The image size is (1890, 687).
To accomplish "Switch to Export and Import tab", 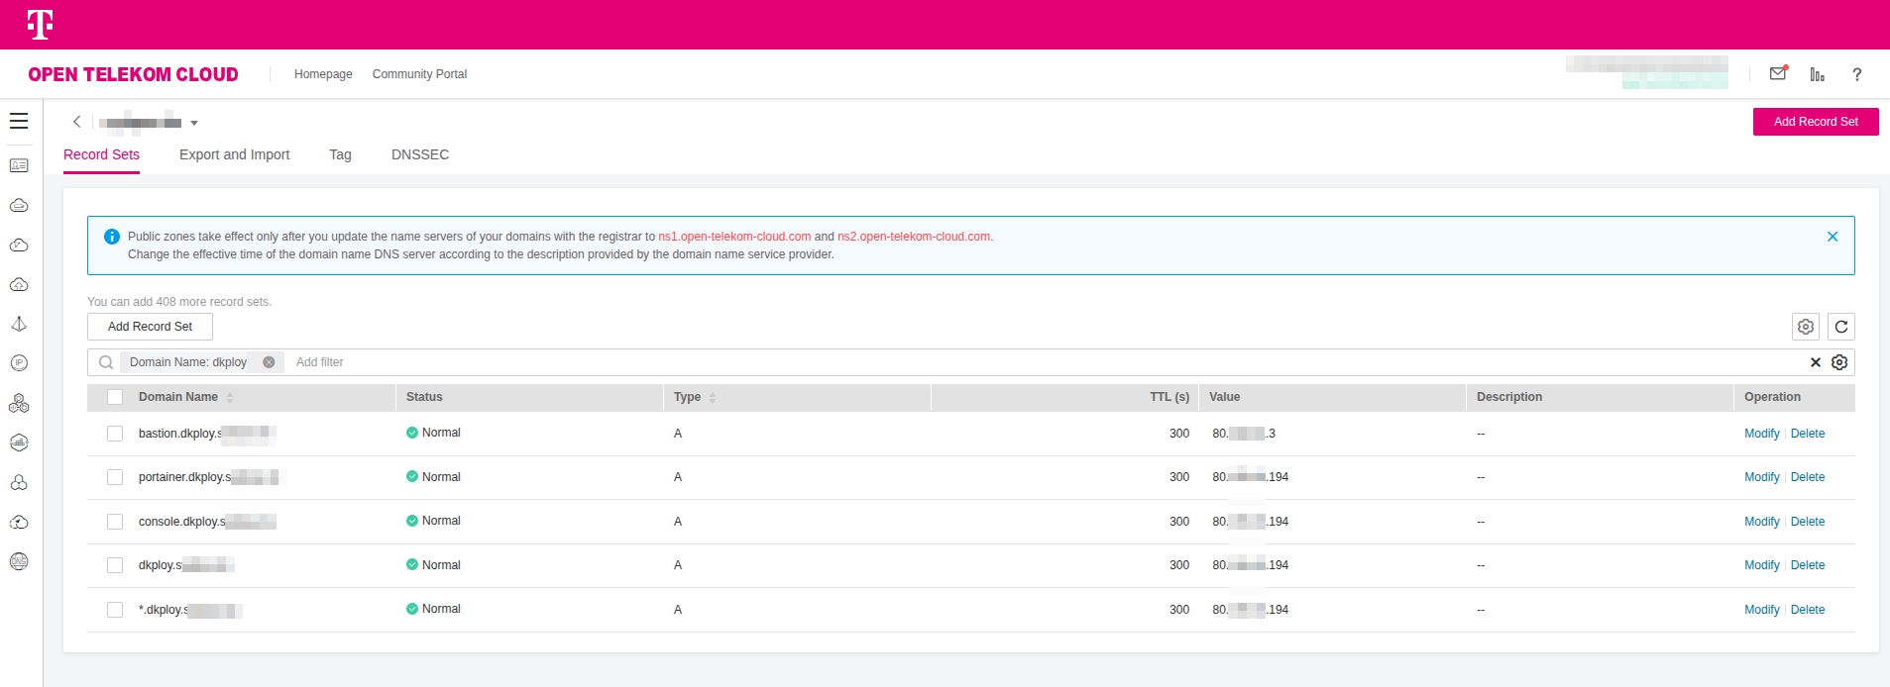I will point(234,154).
